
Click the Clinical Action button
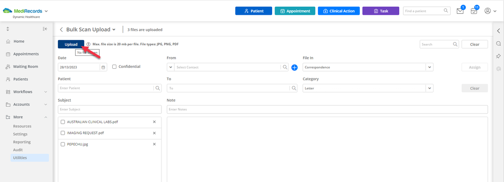click(339, 11)
